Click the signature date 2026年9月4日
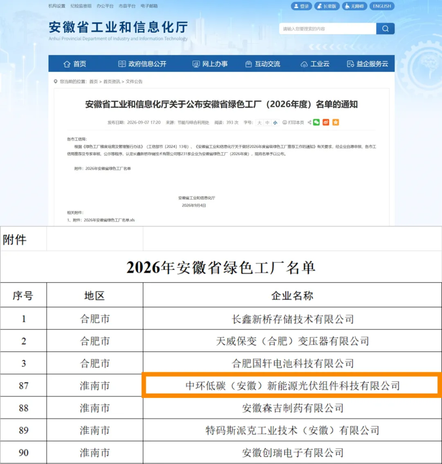The width and height of the screenshot is (442, 464). pyautogui.click(x=194, y=205)
